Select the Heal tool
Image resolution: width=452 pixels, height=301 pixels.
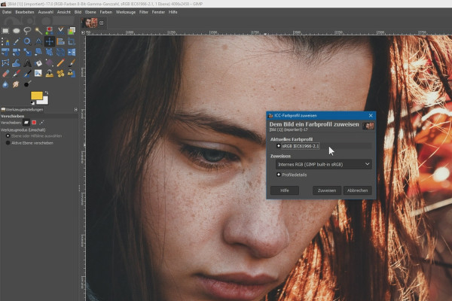click(x=60, y=74)
